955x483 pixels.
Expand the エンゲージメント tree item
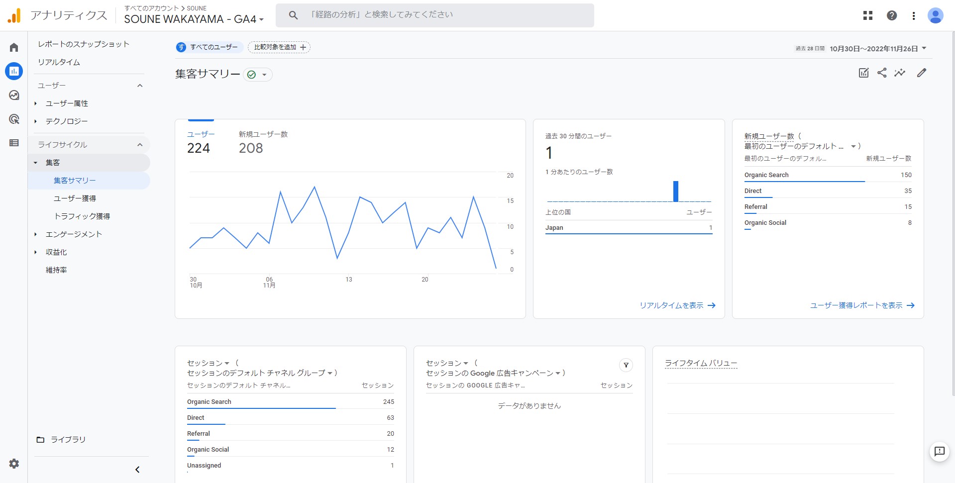[x=36, y=234]
